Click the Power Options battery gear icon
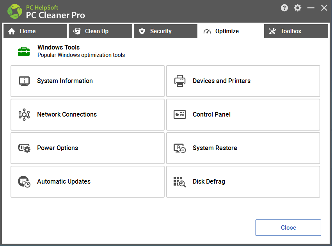Viewport: 332px width, 246px height. (24, 148)
